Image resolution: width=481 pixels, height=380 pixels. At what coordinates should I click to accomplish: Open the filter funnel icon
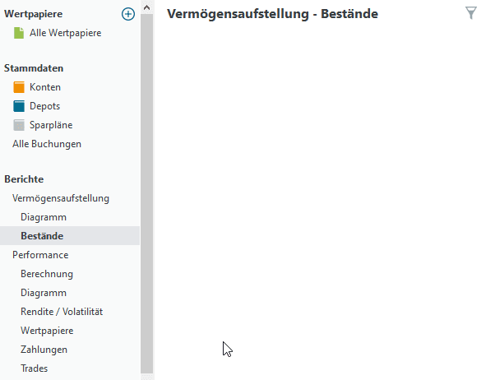[x=471, y=13]
